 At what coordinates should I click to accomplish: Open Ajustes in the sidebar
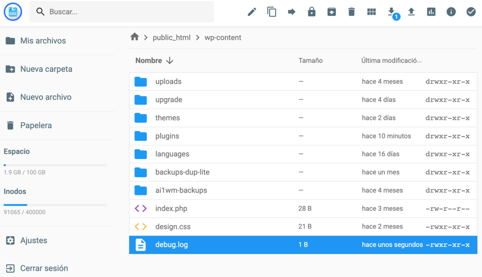(x=33, y=240)
